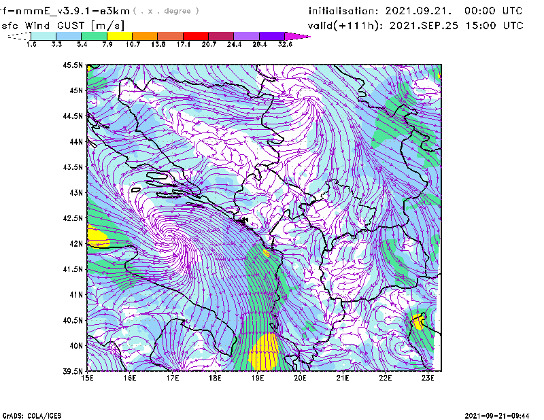Click the '40N' latitude label
The image size is (544, 420).
(76, 346)
